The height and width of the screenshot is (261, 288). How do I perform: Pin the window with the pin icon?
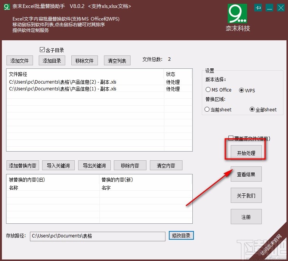258,8
